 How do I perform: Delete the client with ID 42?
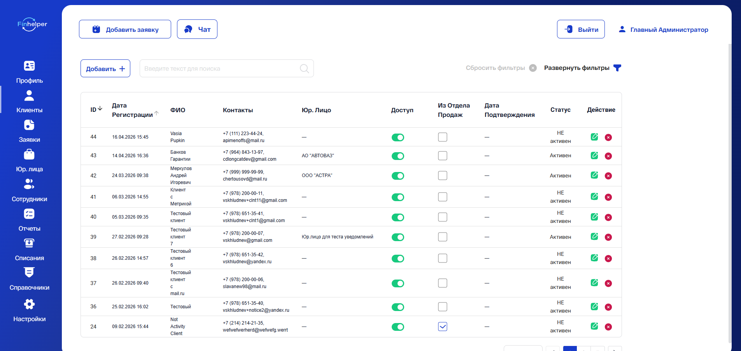point(608,176)
